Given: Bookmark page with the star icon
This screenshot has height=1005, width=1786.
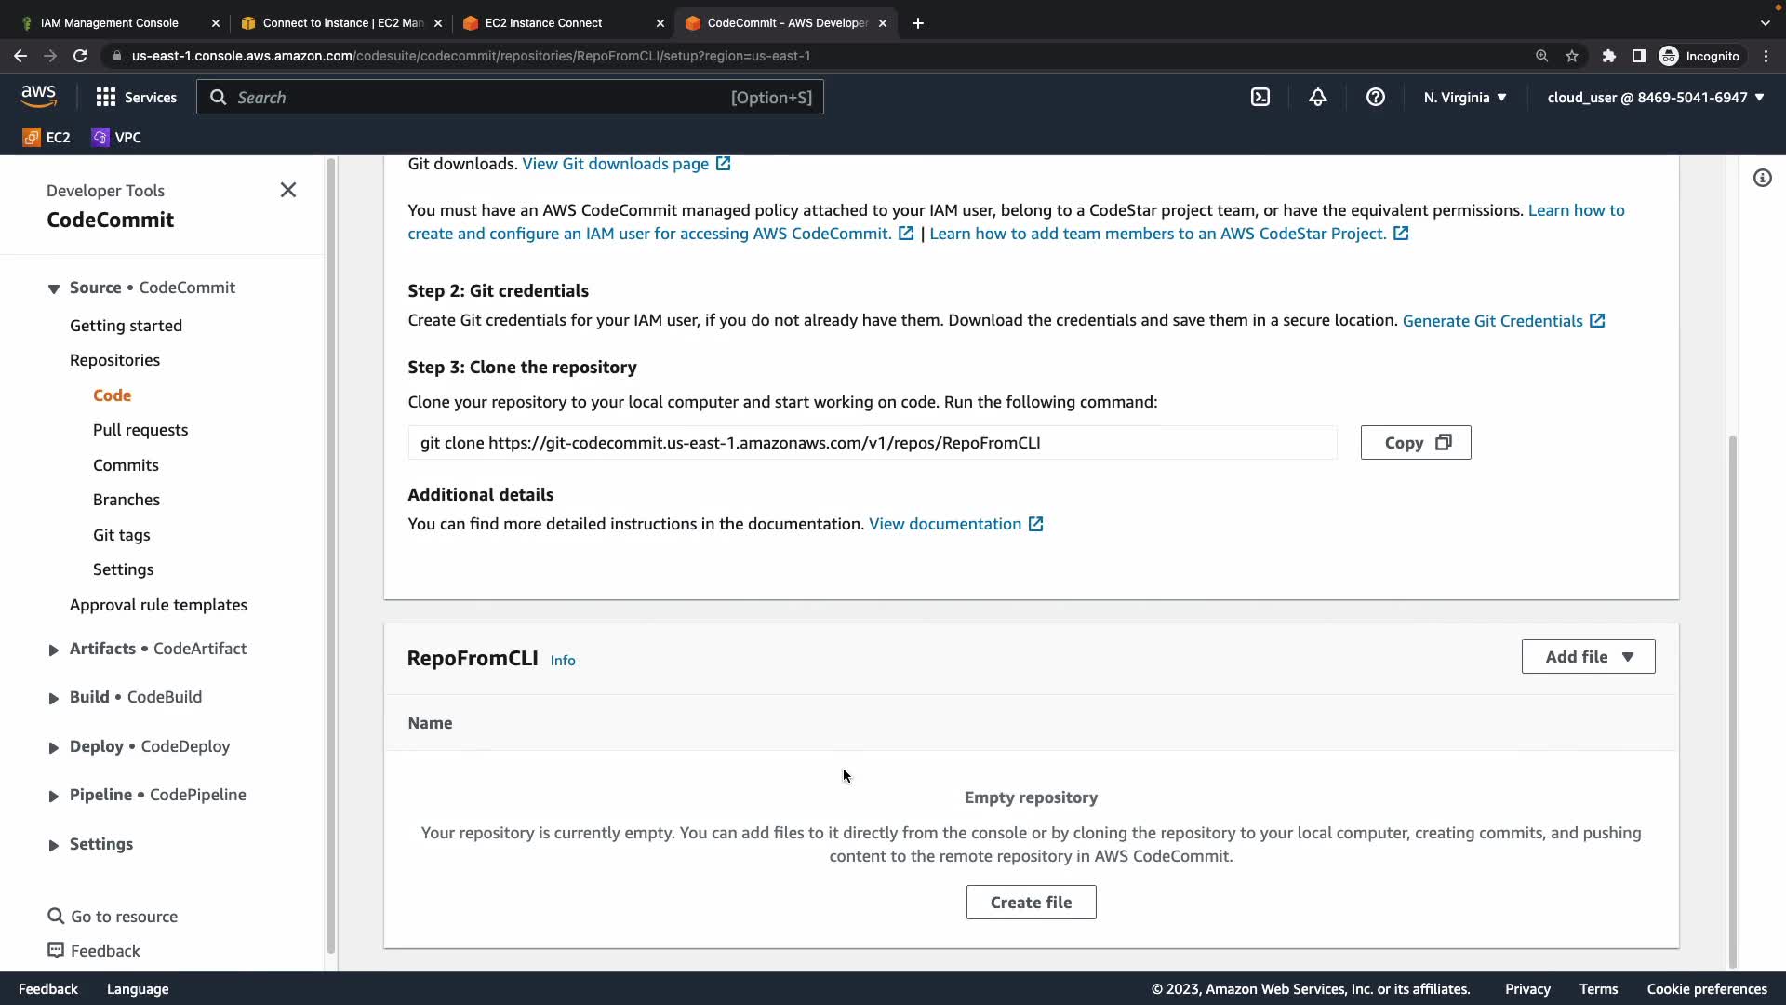Looking at the screenshot, I should pyautogui.click(x=1572, y=56).
